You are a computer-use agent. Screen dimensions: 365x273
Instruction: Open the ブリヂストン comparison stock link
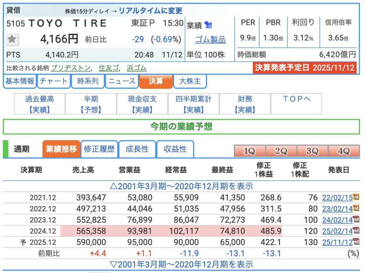point(71,68)
